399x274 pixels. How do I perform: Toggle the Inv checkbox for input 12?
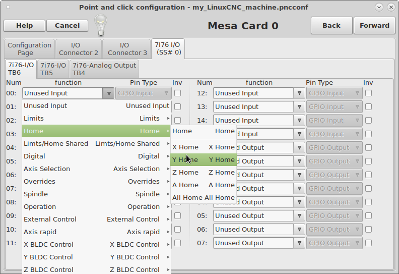tap(368, 93)
